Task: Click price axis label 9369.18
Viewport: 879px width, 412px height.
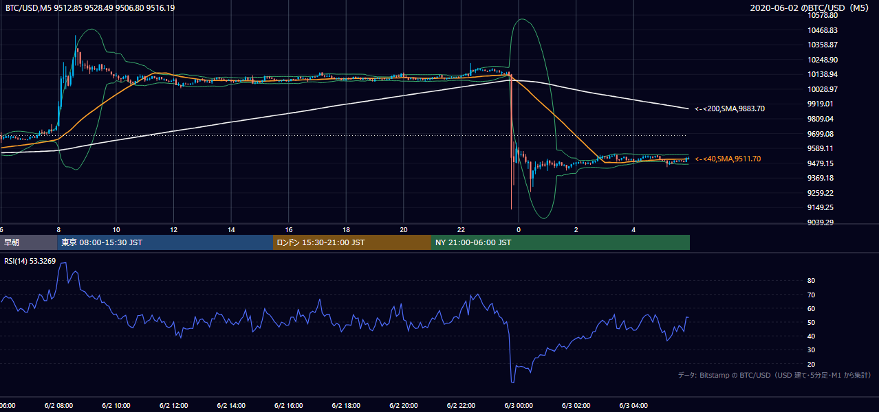Action: coord(821,178)
